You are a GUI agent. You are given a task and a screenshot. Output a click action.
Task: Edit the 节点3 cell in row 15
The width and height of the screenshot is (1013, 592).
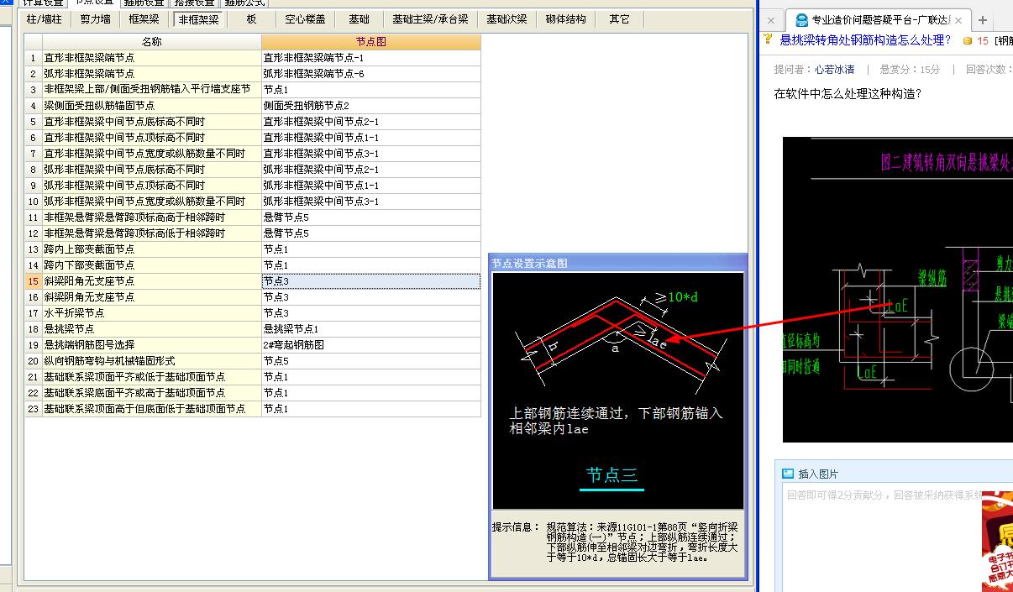[371, 281]
